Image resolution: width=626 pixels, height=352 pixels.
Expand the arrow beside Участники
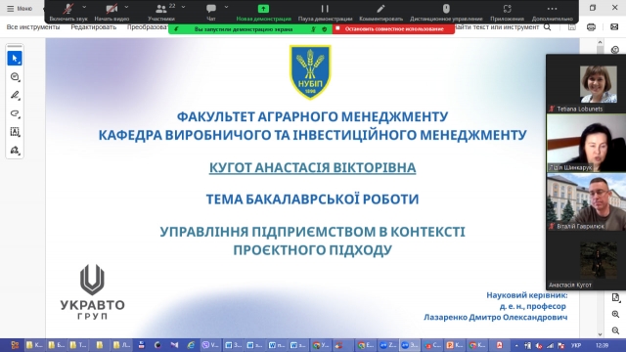pos(183,7)
